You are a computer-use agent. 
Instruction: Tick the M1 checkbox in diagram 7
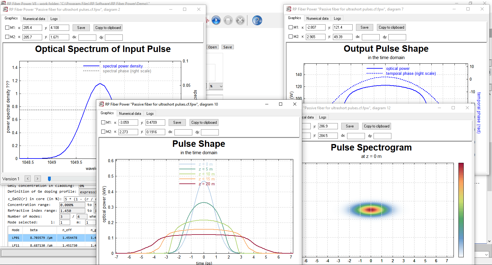pos(290,27)
